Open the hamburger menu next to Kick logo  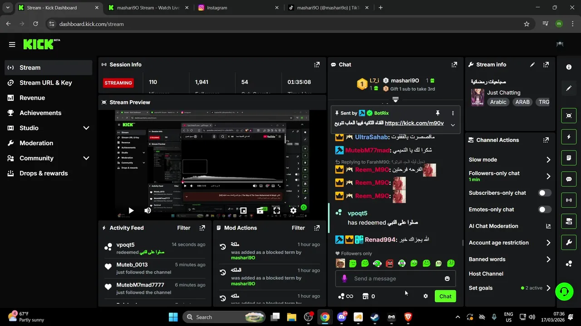pos(12,44)
